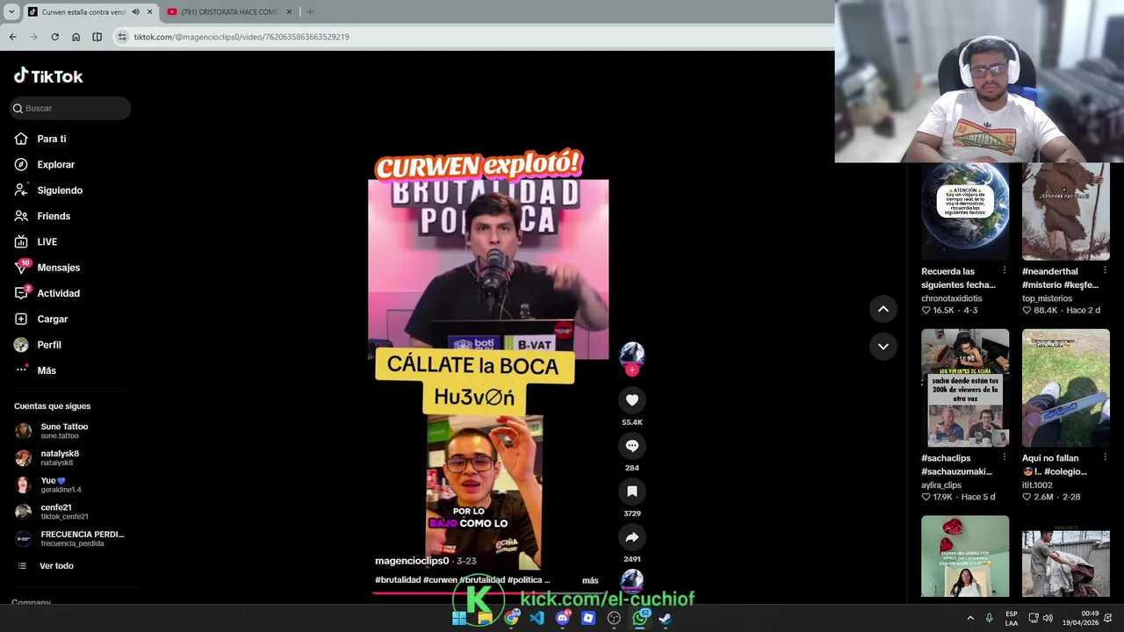Open options for Recuerda las siguientes video
Viewport: 1124px width, 632px height.
pos(1005,270)
